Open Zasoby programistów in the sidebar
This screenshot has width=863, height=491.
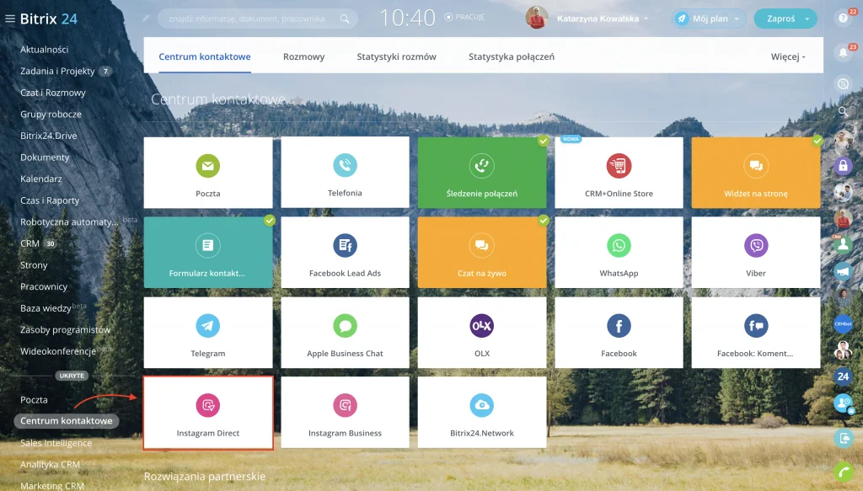[x=65, y=330]
